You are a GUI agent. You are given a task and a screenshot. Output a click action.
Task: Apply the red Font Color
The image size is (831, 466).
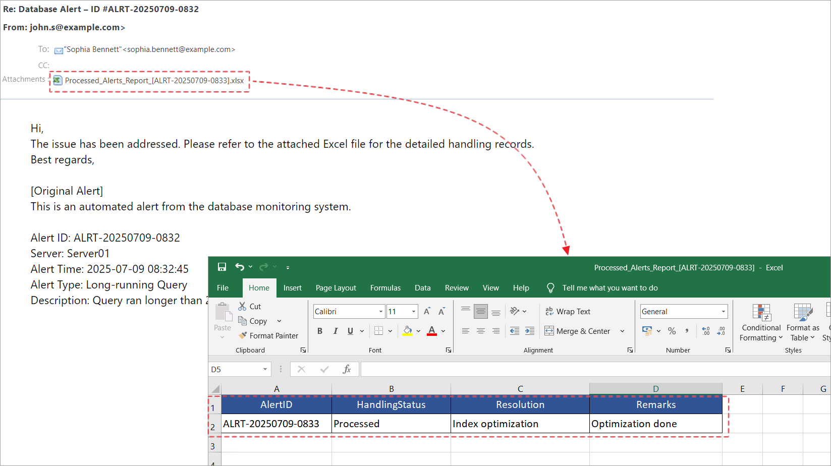point(432,331)
